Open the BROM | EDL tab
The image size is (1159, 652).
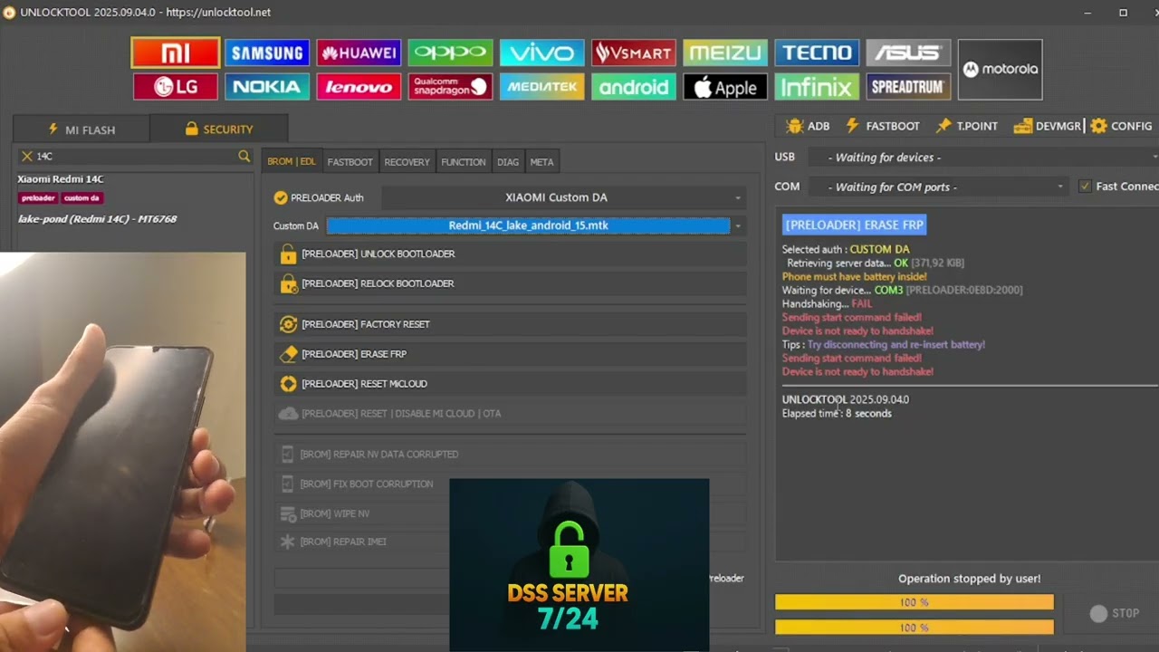[x=292, y=162]
